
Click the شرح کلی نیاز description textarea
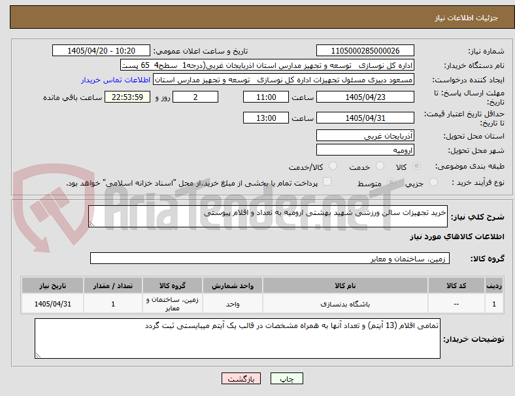(268, 216)
